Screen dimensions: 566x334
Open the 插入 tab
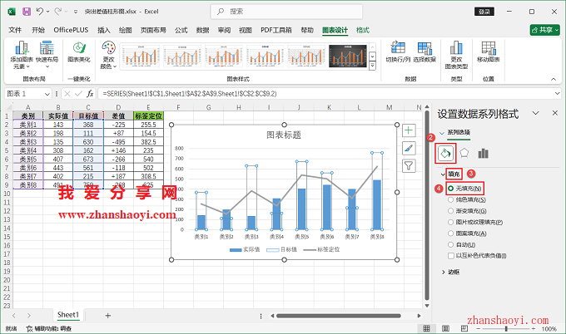click(103, 30)
